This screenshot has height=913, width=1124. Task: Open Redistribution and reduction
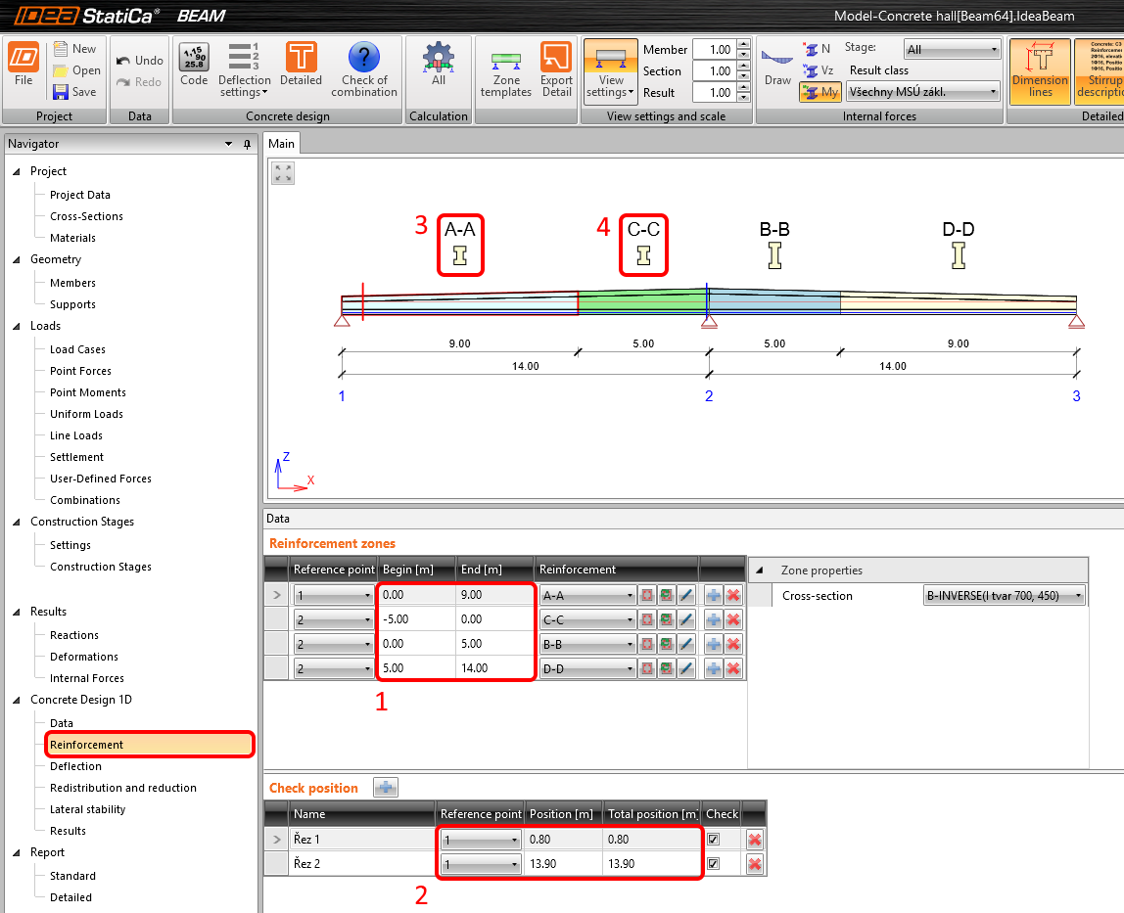coord(122,788)
